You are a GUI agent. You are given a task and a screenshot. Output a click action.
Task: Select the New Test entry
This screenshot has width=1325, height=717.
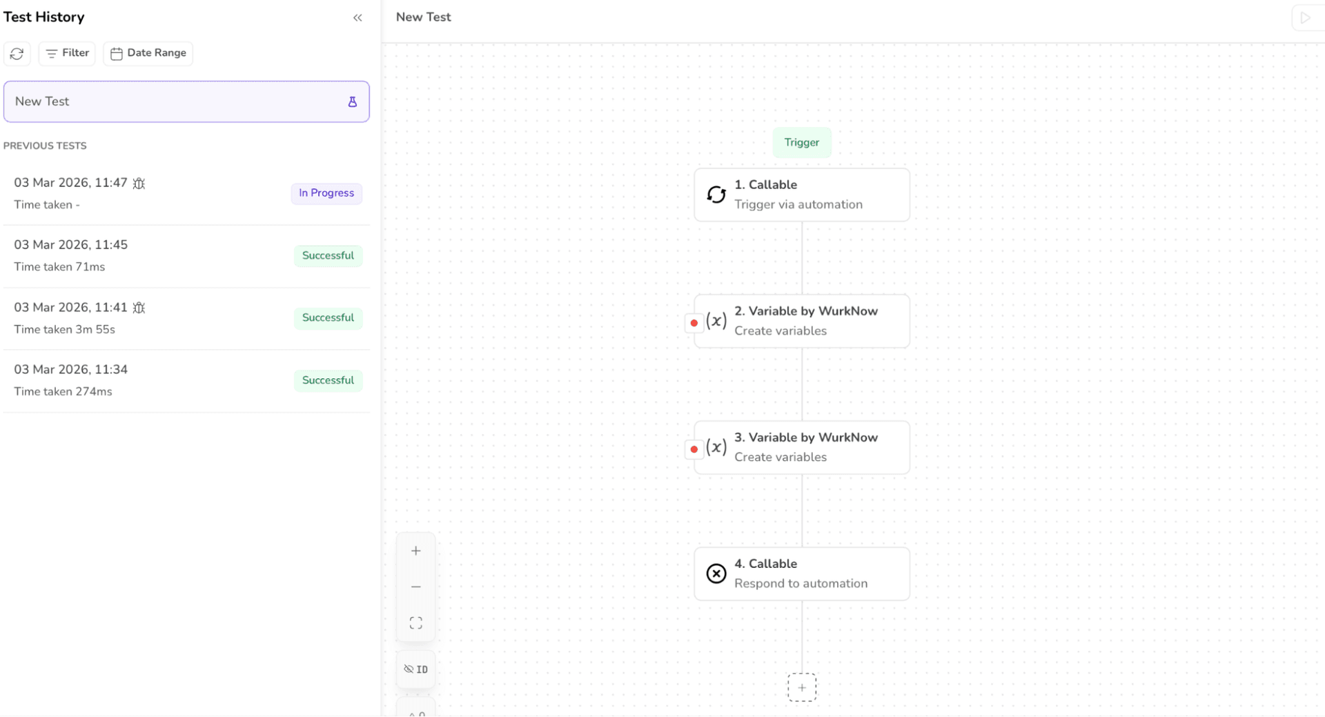(173, 101)
